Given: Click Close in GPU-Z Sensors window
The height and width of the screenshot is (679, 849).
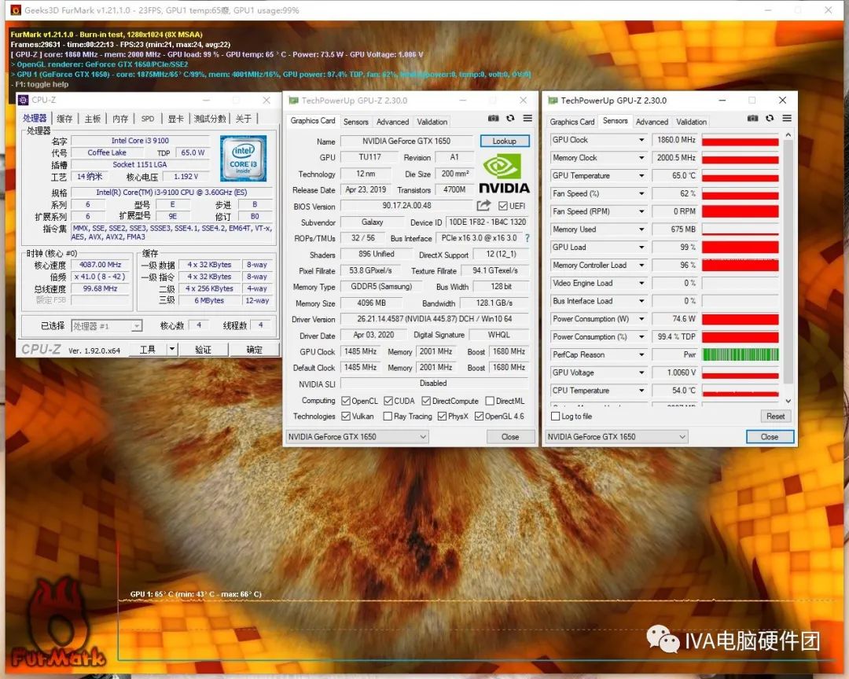Looking at the screenshot, I should coord(770,436).
